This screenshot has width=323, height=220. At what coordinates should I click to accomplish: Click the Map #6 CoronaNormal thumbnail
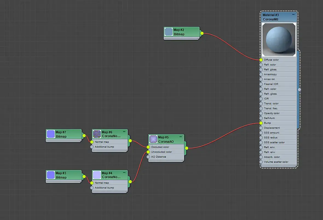(x=97, y=134)
